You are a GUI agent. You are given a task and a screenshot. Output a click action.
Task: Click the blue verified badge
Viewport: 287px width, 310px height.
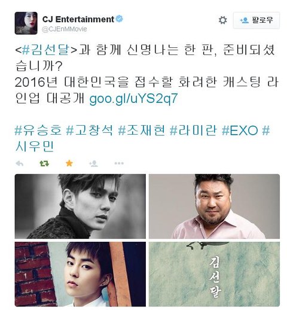(x=120, y=19)
